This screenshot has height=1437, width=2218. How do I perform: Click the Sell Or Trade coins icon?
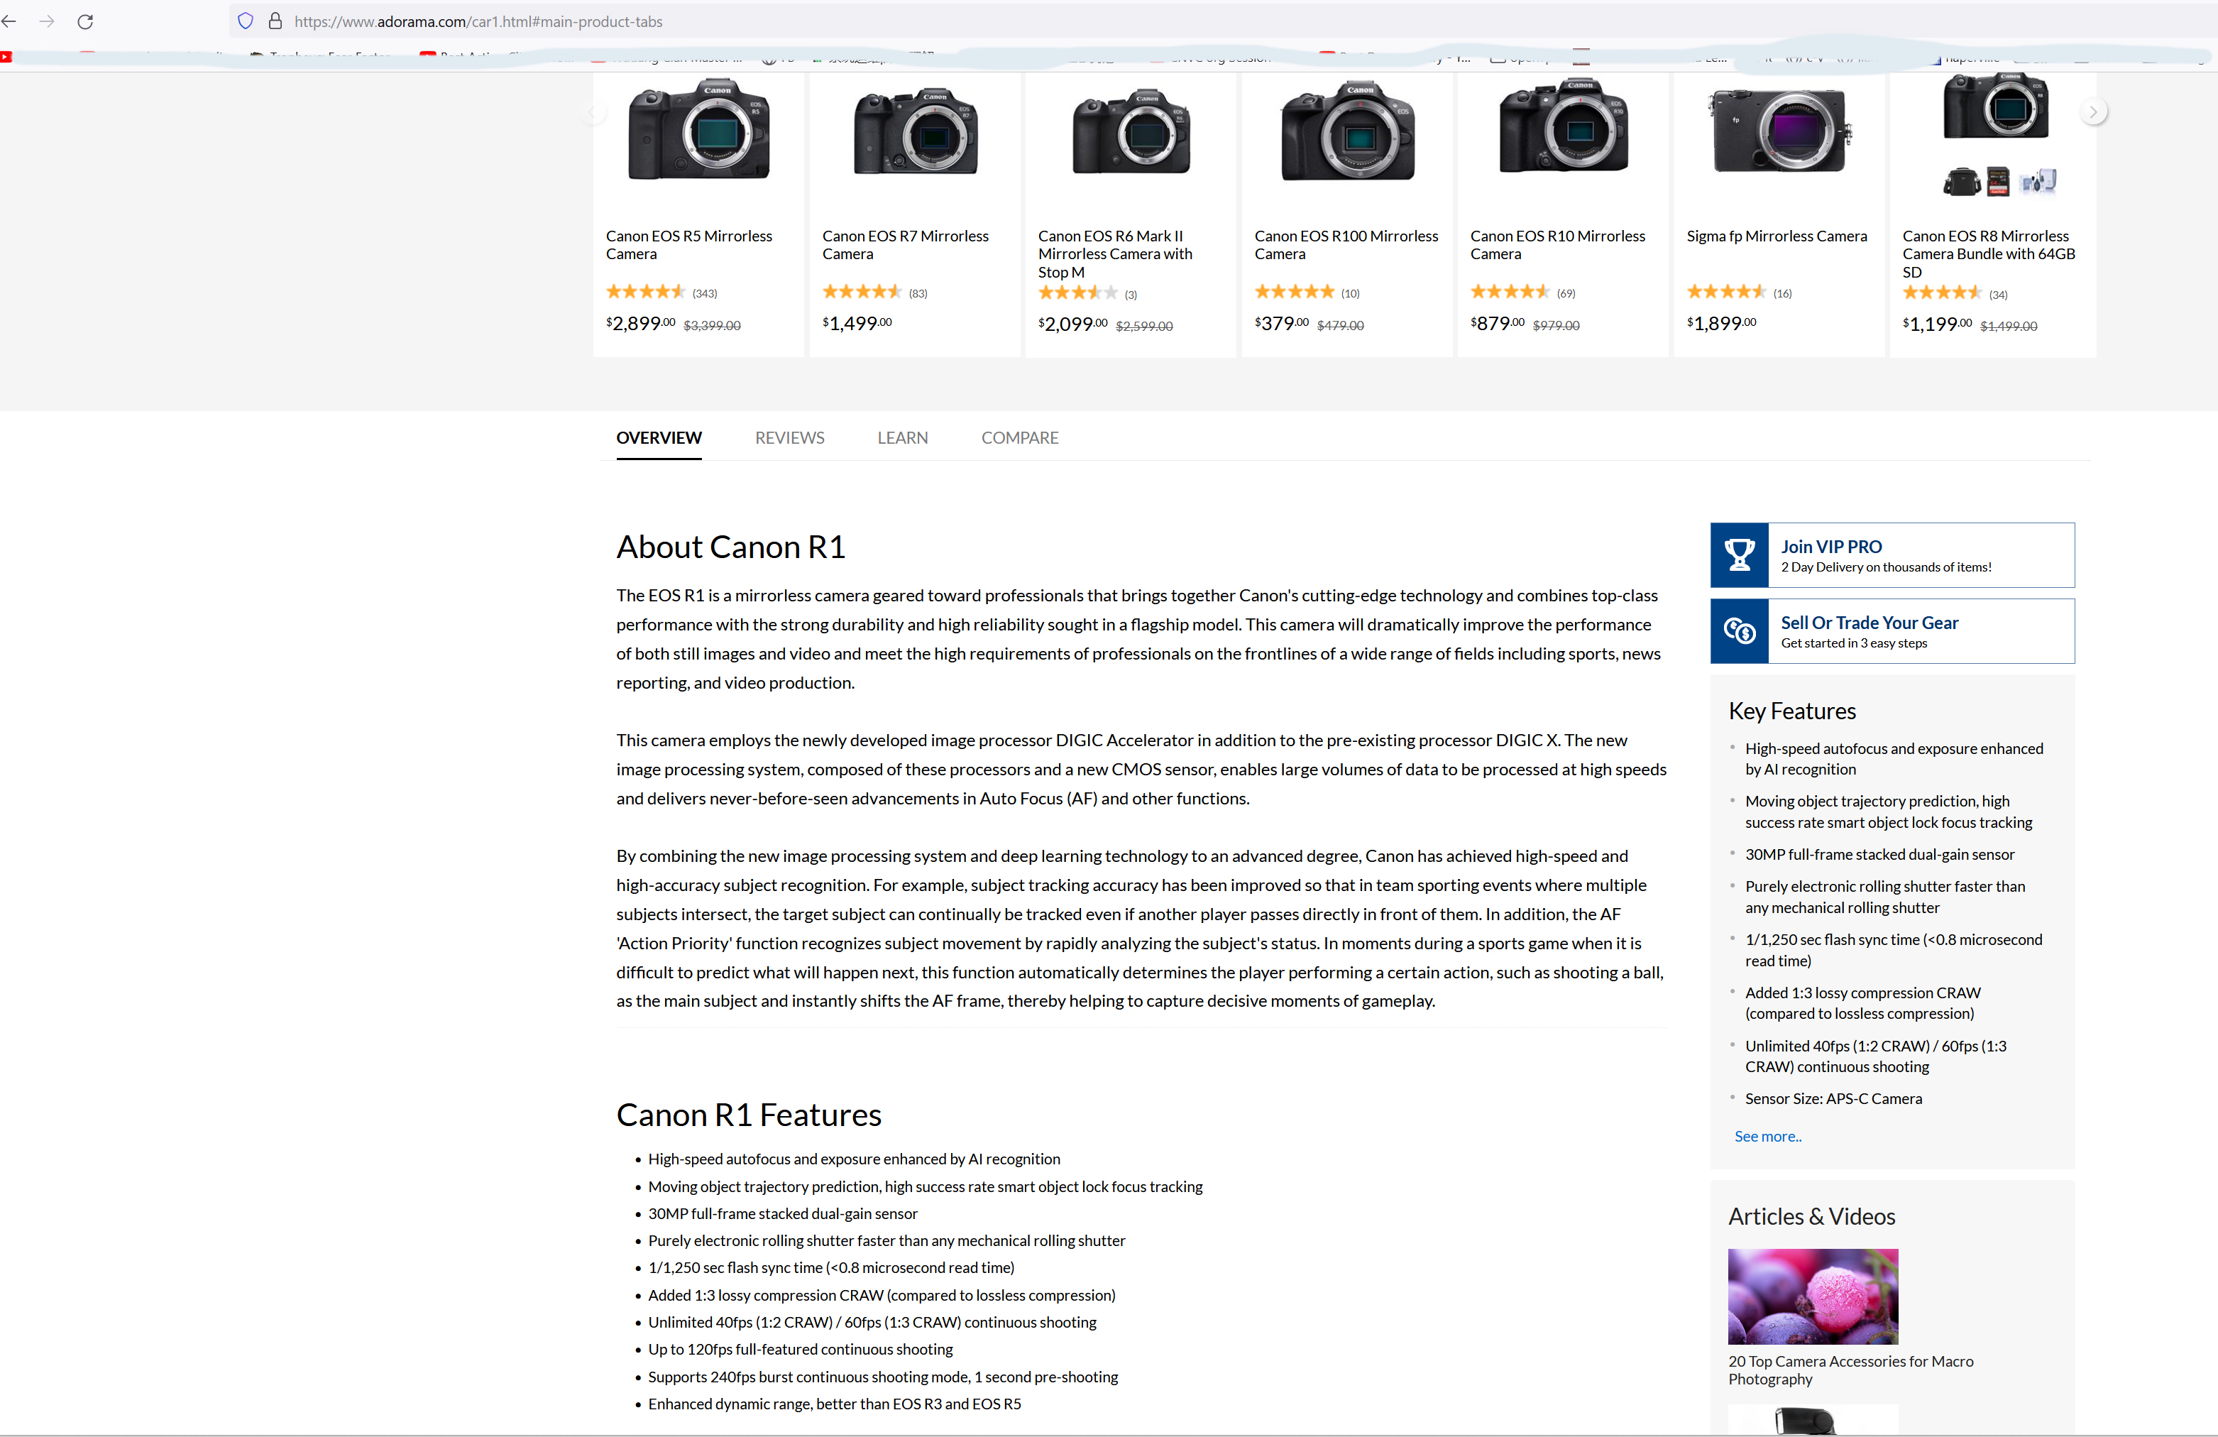(1739, 631)
